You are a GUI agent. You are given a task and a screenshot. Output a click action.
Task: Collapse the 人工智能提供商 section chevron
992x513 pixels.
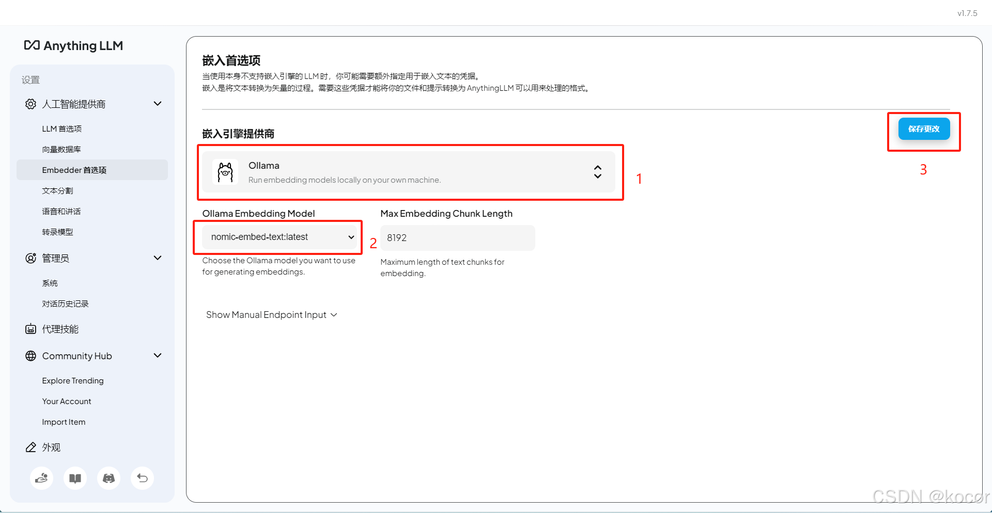click(x=158, y=104)
